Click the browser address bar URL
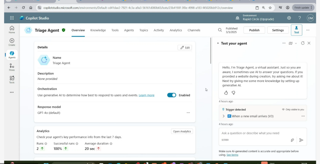This screenshot has height=164, width=320. tap(138, 8)
